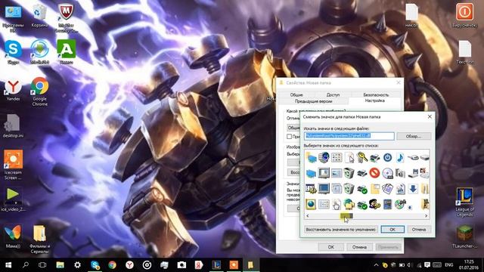Select the CD disc icon
The width and height of the screenshot is (484, 272).
coord(387,173)
